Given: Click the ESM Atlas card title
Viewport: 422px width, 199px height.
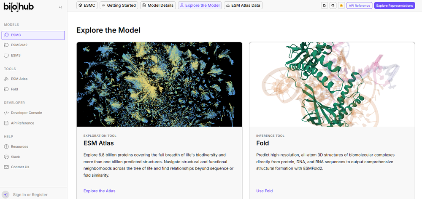Looking at the screenshot, I should pyautogui.click(x=98, y=143).
